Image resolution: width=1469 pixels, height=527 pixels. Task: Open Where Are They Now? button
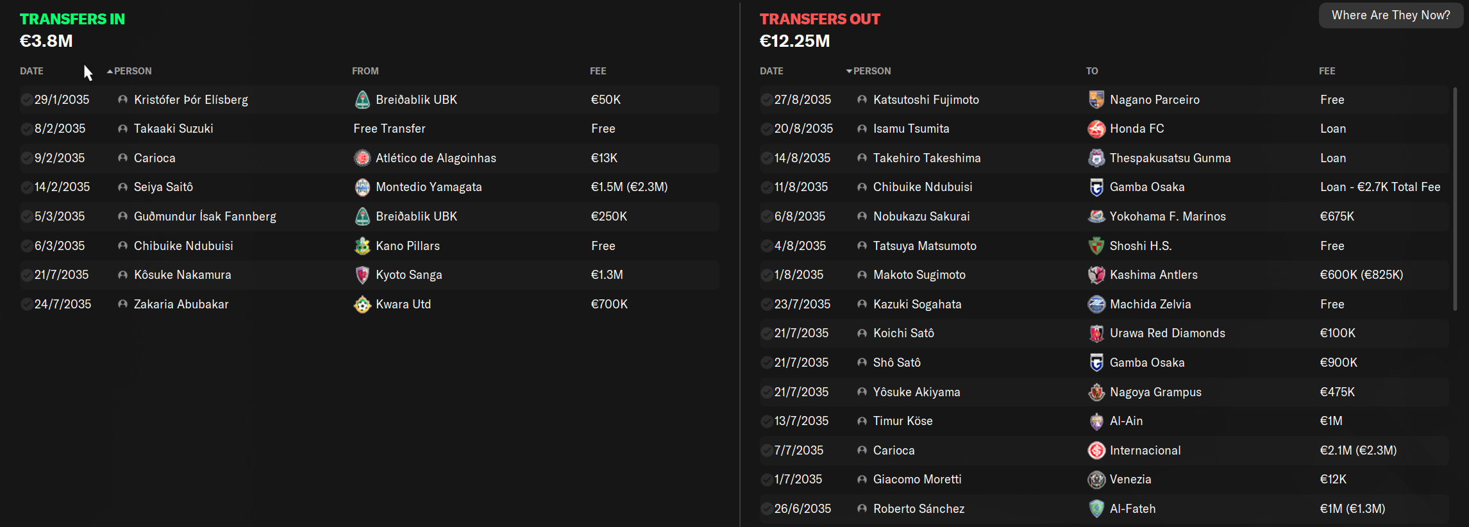tap(1391, 15)
